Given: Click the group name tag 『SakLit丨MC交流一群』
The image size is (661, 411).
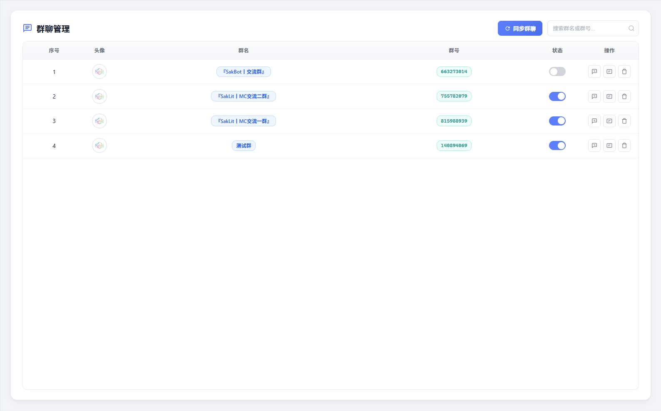Looking at the screenshot, I should (x=244, y=121).
